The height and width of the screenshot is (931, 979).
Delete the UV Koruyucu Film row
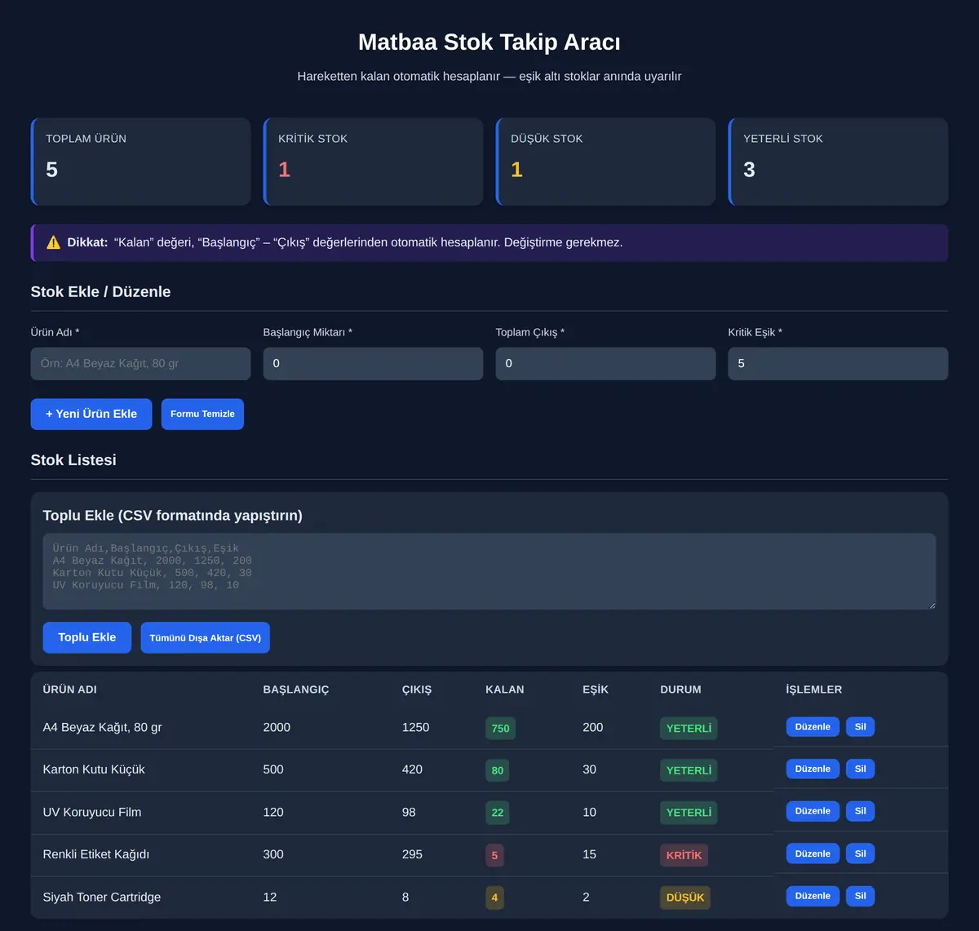pyautogui.click(x=860, y=811)
